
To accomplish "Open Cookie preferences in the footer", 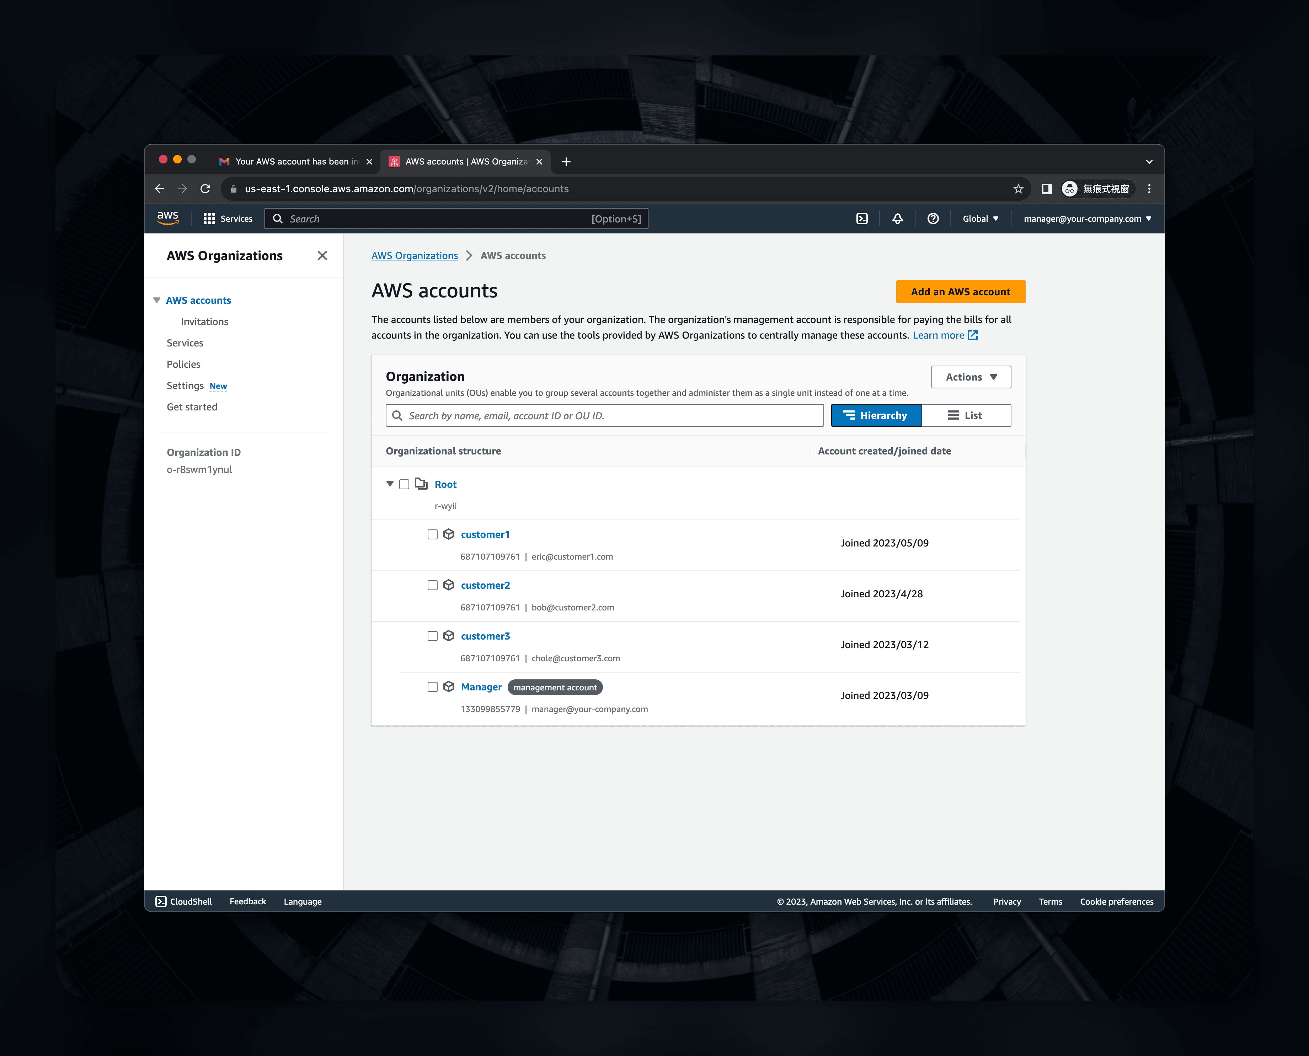I will pos(1116,901).
